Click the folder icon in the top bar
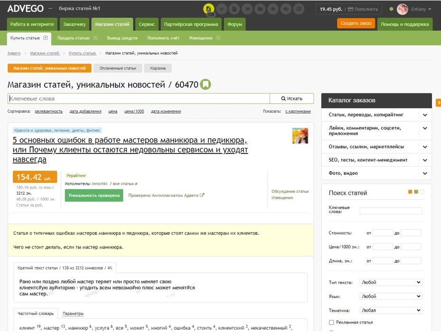 260,9
